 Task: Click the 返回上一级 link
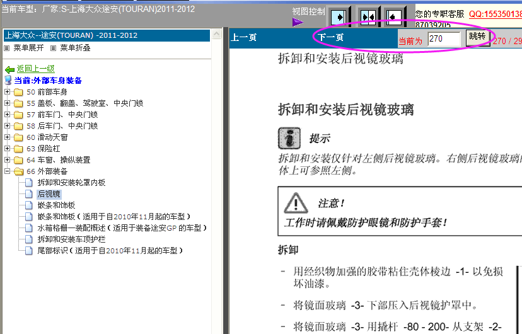tap(36, 69)
